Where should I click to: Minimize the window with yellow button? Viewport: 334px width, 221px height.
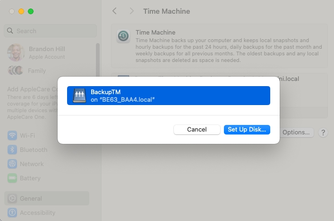pyautogui.click(x=21, y=11)
